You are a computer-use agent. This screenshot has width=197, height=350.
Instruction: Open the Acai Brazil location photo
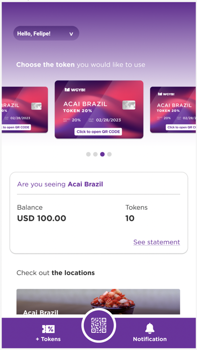tap(98, 302)
